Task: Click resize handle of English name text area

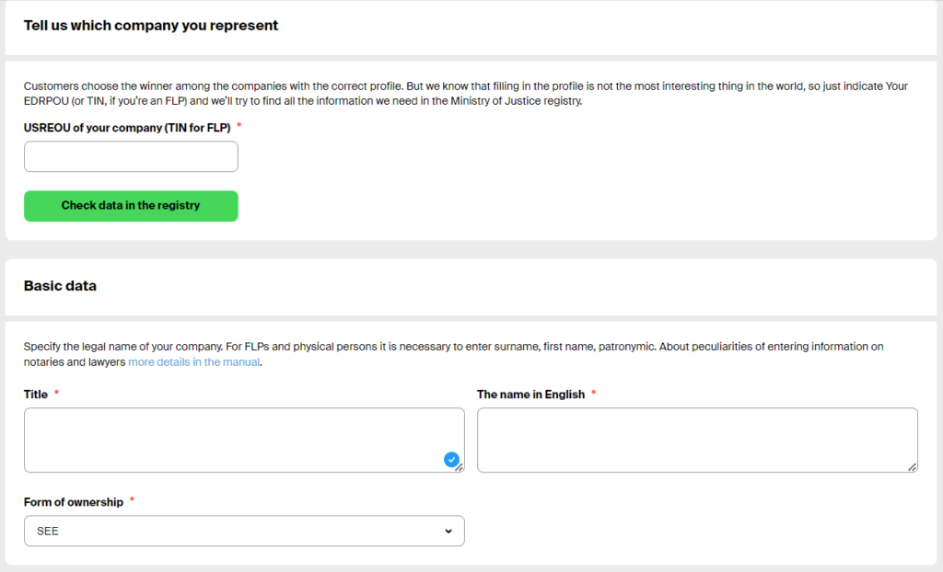Action: (913, 467)
